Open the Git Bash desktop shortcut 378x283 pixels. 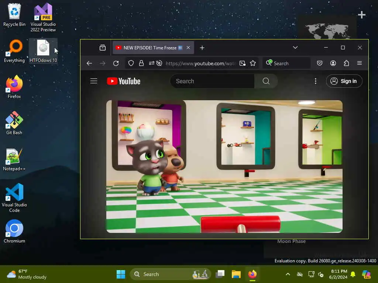(x=14, y=123)
